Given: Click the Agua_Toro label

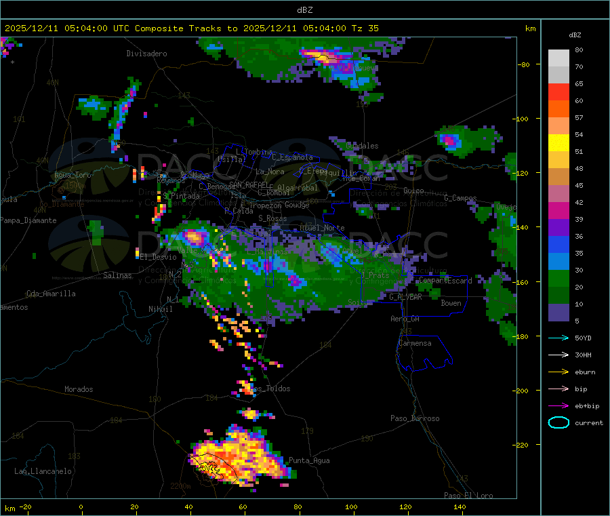Looking at the screenshot, I should tap(73, 175).
